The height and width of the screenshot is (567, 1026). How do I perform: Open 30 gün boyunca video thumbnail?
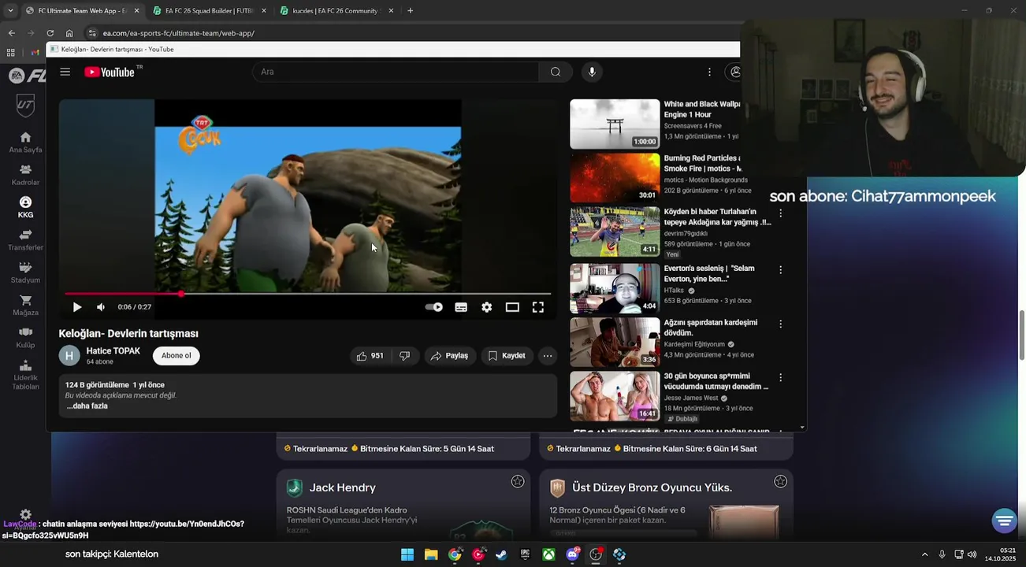[615, 396]
